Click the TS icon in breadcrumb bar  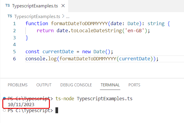click(x=10, y=16)
